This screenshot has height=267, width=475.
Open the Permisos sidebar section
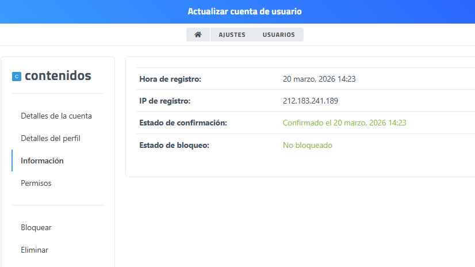(x=36, y=183)
